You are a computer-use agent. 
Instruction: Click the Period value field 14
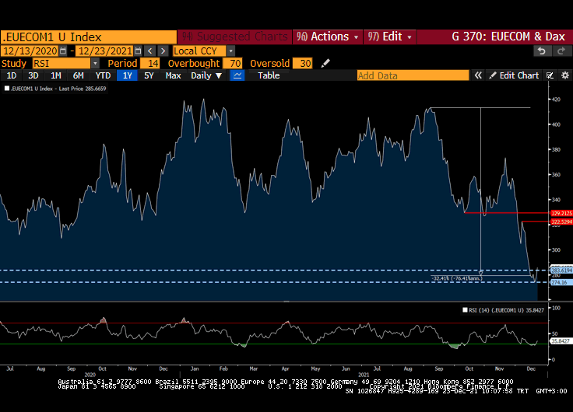(x=149, y=63)
